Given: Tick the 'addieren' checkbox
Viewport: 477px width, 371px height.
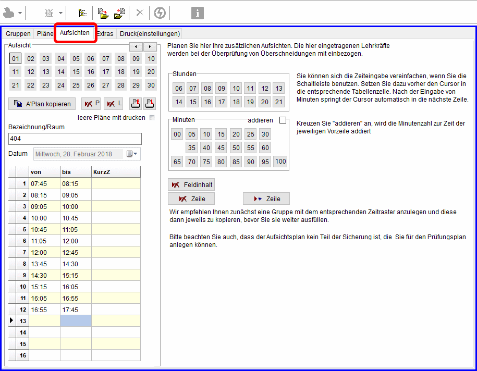Looking at the screenshot, I should [x=283, y=120].
